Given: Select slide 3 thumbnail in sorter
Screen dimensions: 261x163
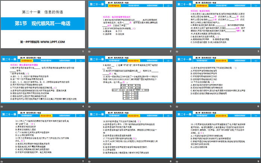Looking at the screenshot, I should [218, 25].
